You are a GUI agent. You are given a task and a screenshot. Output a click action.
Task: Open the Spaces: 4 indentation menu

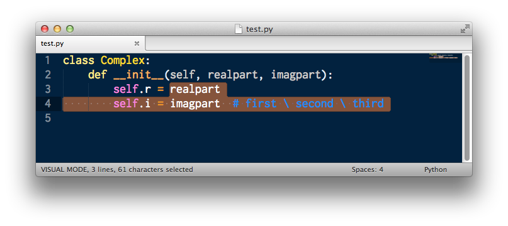(x=368, y=169)
